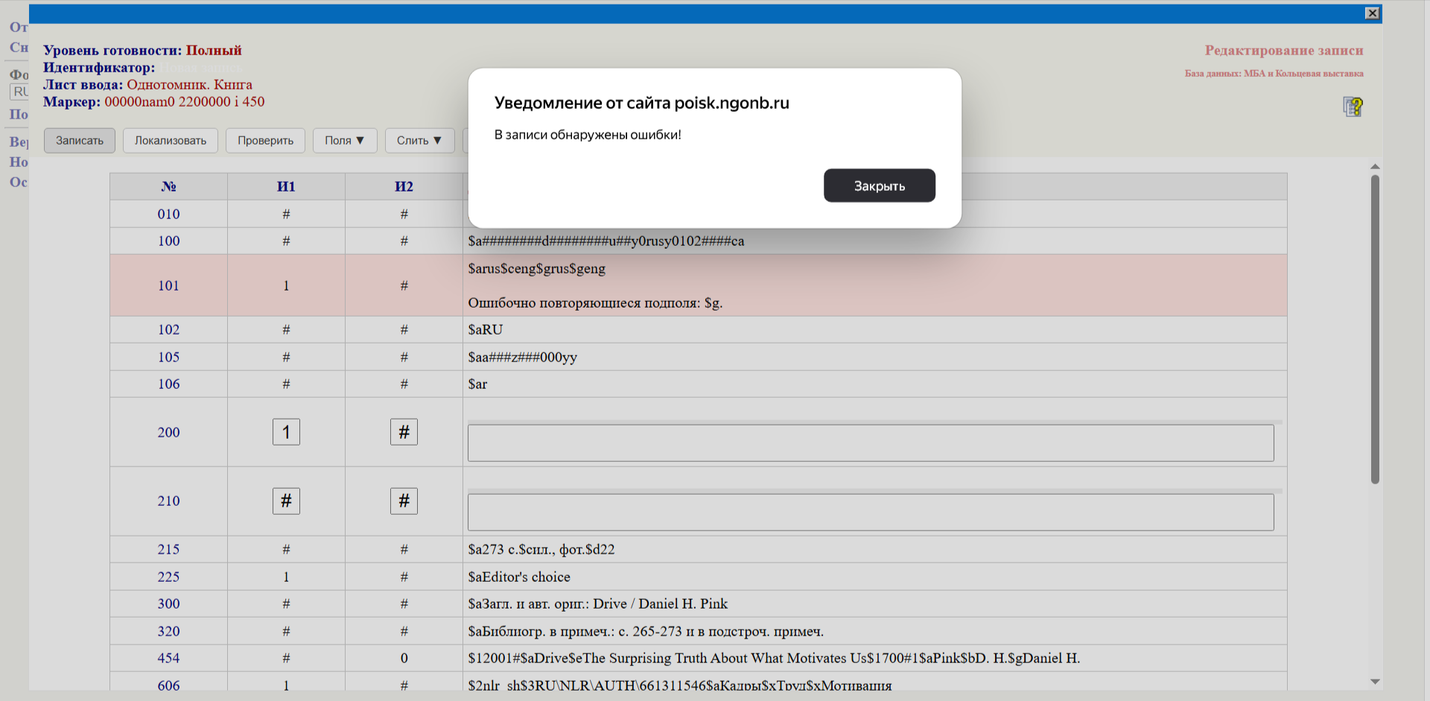Click the help icon with question mark
This screenshot has height=701, width=1430.
pos(1353,107)
